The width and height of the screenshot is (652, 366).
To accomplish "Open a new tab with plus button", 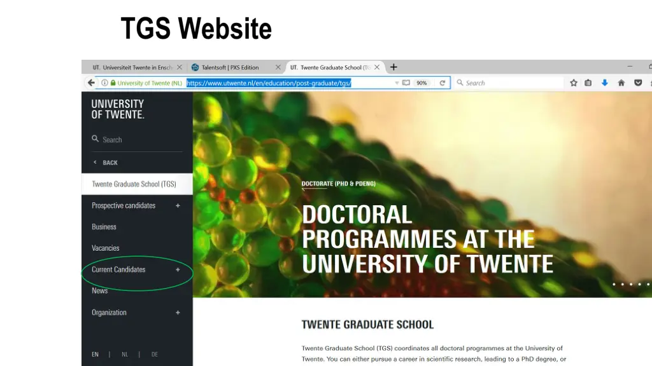I will (393, 67).
